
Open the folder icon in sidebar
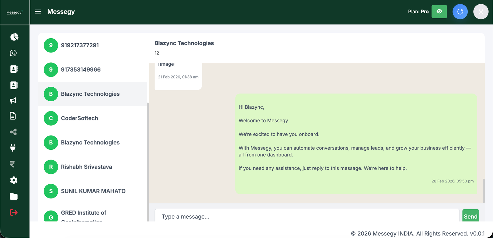(x=14, y=196)
